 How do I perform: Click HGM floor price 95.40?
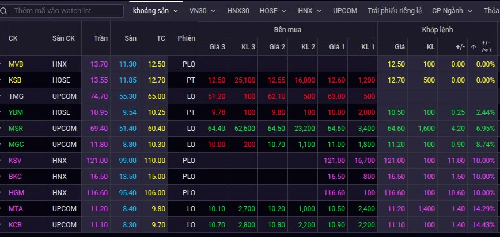click(x=127, y=193)
